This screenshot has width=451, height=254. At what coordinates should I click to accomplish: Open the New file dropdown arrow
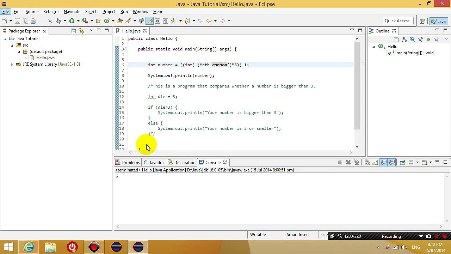click(x=11, y=21)
